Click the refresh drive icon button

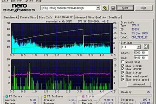[x=105, y=8]
